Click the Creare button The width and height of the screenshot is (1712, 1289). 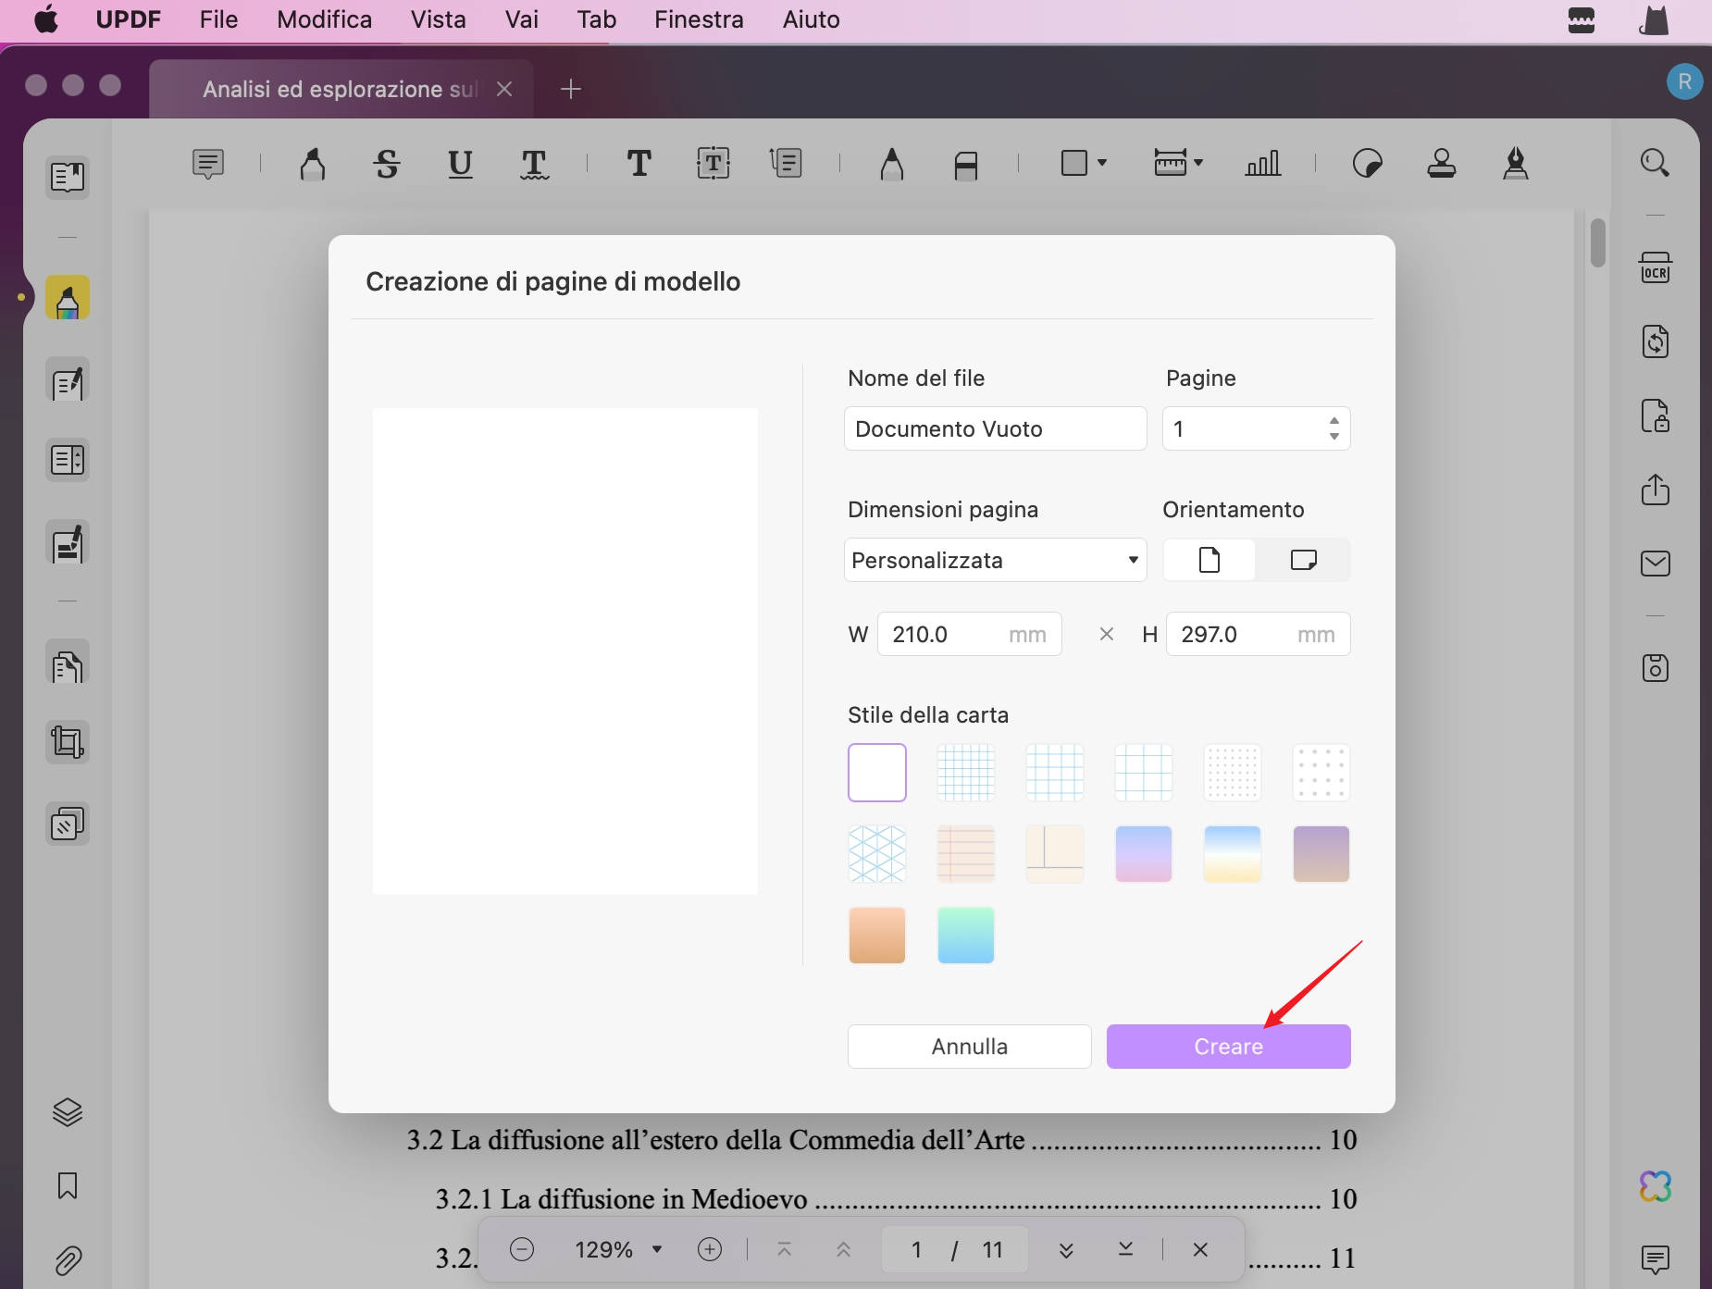tap(1228, 1046)
